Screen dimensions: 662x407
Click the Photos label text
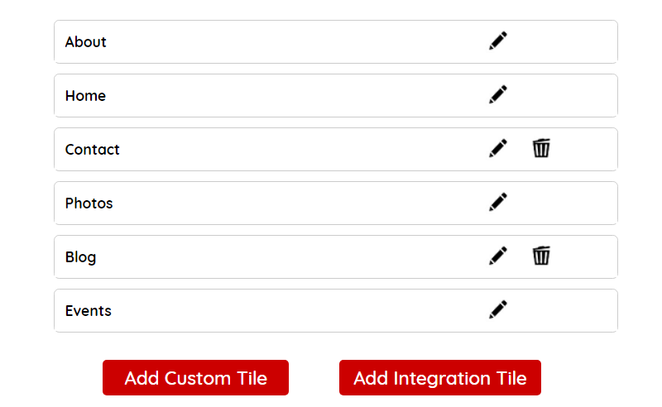pos(89,203)
